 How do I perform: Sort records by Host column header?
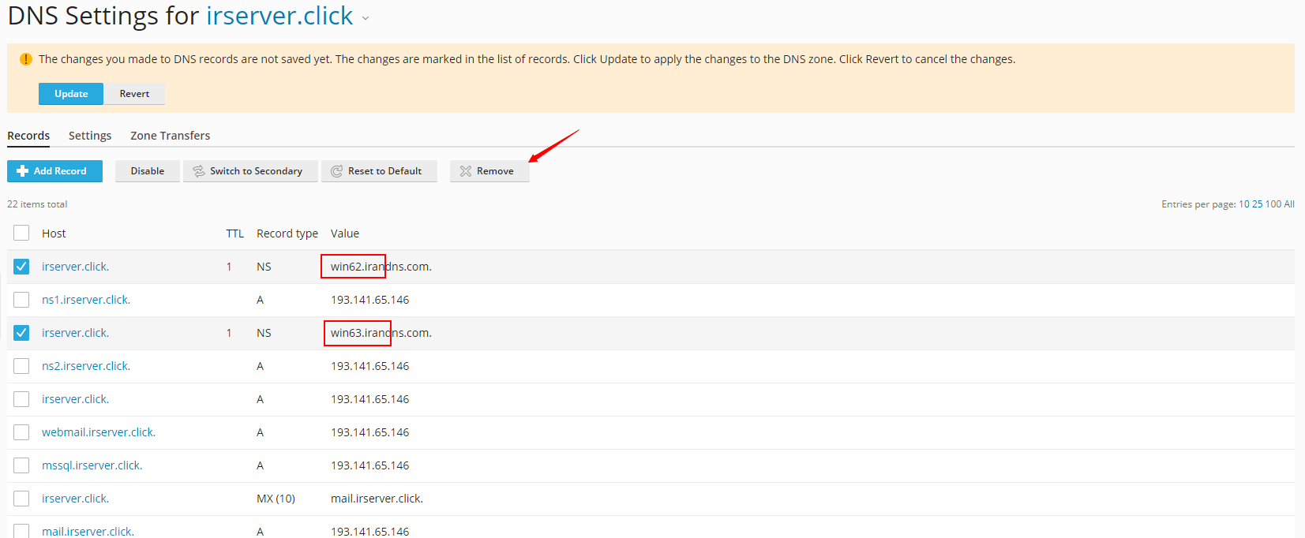(54, 234)
